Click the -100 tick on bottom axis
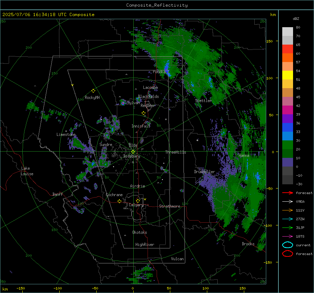 tap(58, 288)
